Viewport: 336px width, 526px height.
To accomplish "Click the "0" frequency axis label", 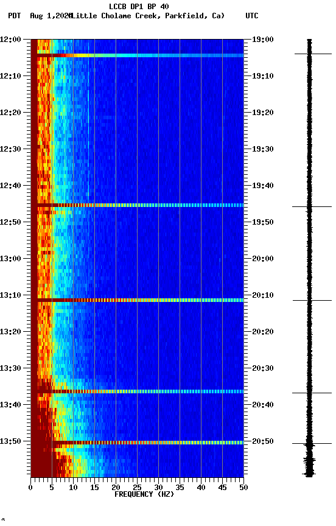I will coord(30,488).
